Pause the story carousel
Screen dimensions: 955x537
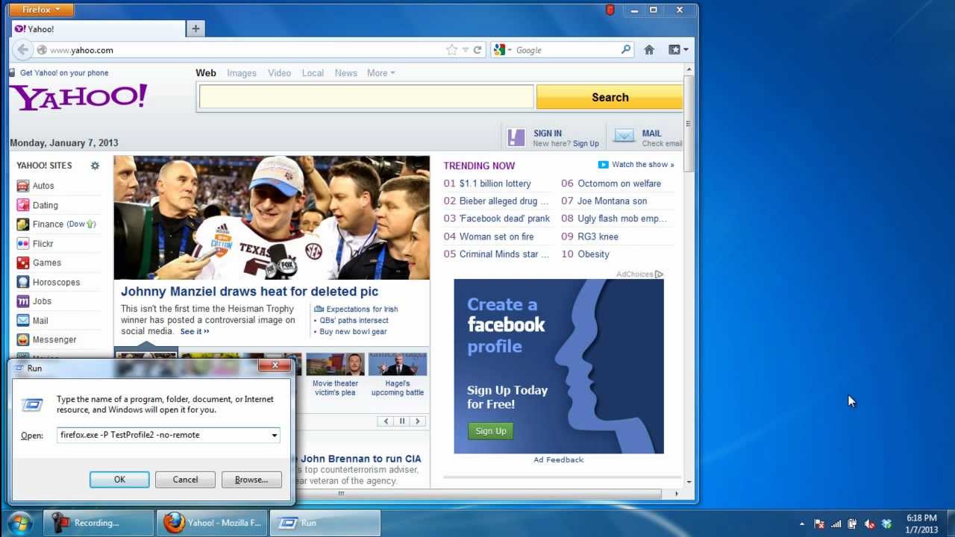point(402,421)
